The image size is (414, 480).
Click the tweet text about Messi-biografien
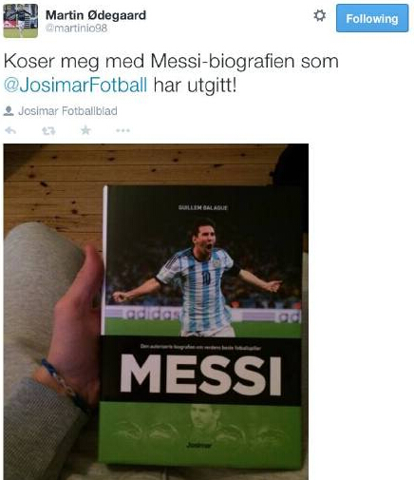tap(171, 73)
